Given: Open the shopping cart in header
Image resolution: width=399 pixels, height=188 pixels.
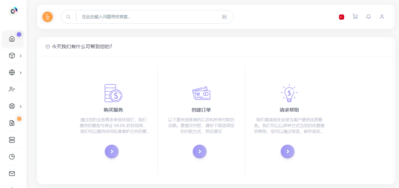Looking at the screenshot, I should (x=355, y=17).
